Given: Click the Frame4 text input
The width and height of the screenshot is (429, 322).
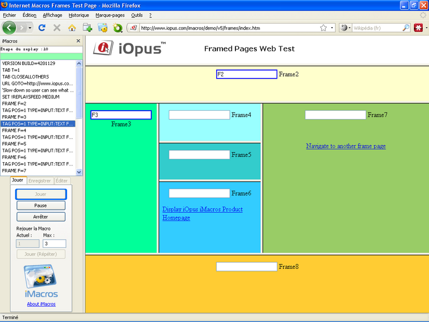Looking at the screenshot, I should [199, 115].
